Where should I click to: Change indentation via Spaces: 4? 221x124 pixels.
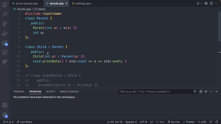tap(131, 122)
